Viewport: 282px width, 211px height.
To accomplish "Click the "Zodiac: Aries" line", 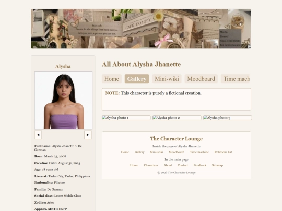I will [x=44, y=202].
